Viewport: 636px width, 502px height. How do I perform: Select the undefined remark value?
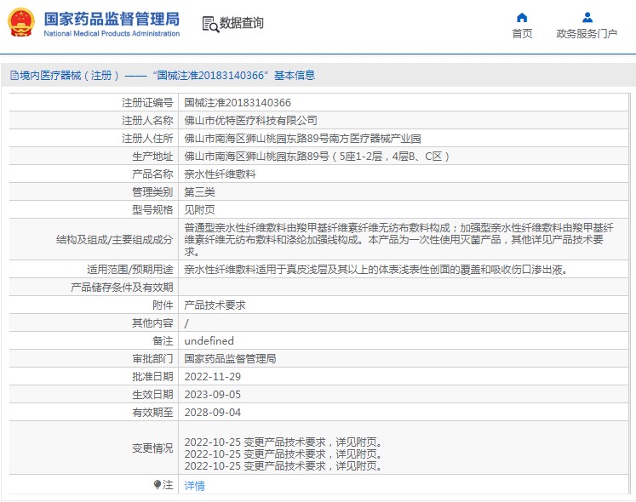pos(209,340)
